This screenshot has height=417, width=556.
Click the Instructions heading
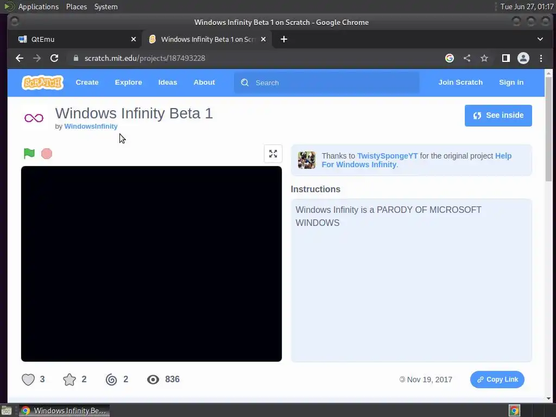tap(315, 189)
